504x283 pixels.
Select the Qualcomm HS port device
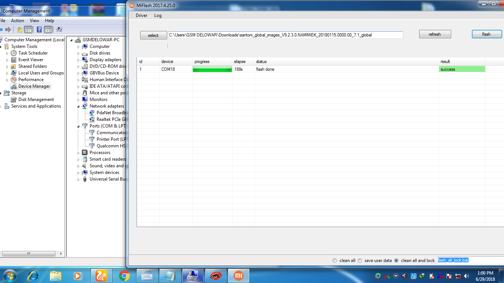111,146
